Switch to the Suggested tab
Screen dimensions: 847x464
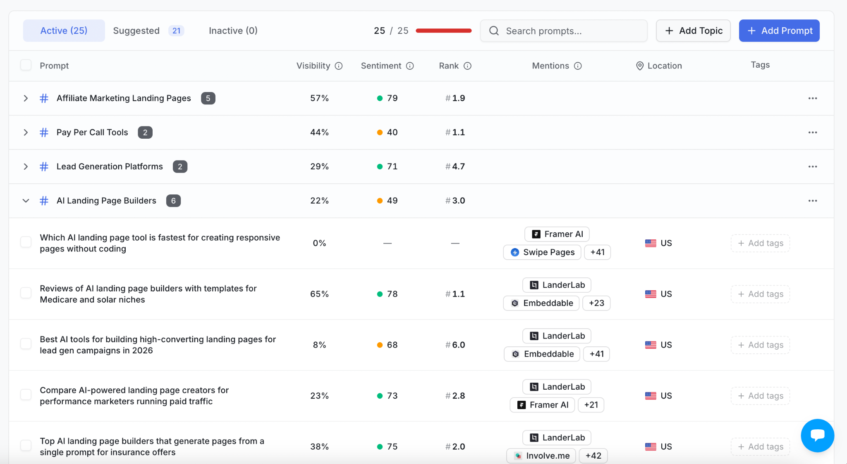tap(148, 31)
